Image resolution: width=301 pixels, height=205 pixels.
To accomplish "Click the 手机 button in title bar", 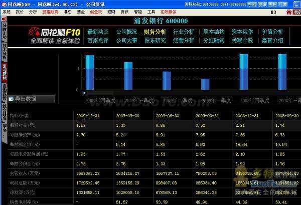I will click(x=252, y=4).
